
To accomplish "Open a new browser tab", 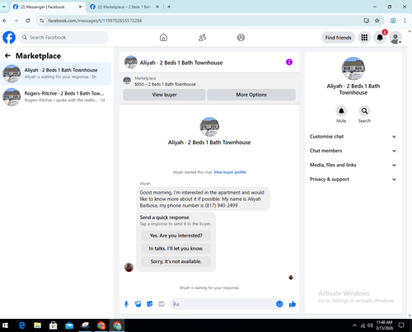I will 169,7.
